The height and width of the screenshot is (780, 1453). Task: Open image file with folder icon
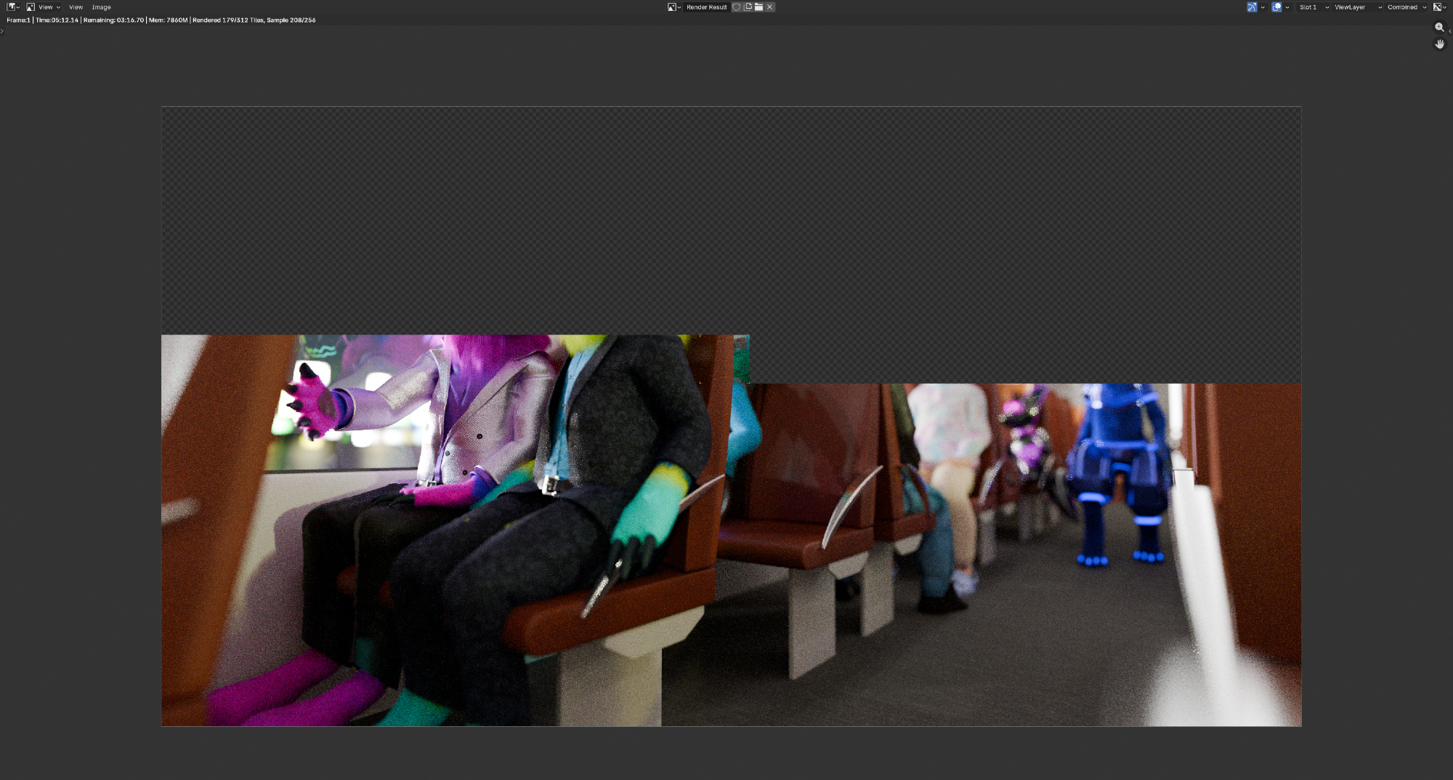758,7
